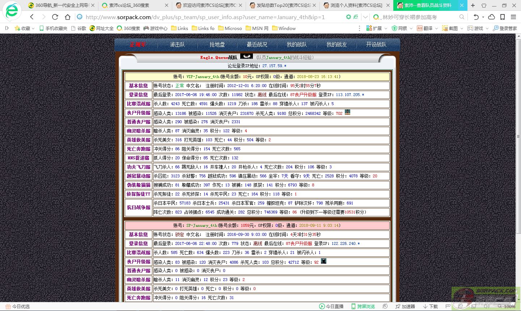Switch to the 发贴总数Top20 tab
Viewport: 521px width, 311px height.
tap(282, 5)
